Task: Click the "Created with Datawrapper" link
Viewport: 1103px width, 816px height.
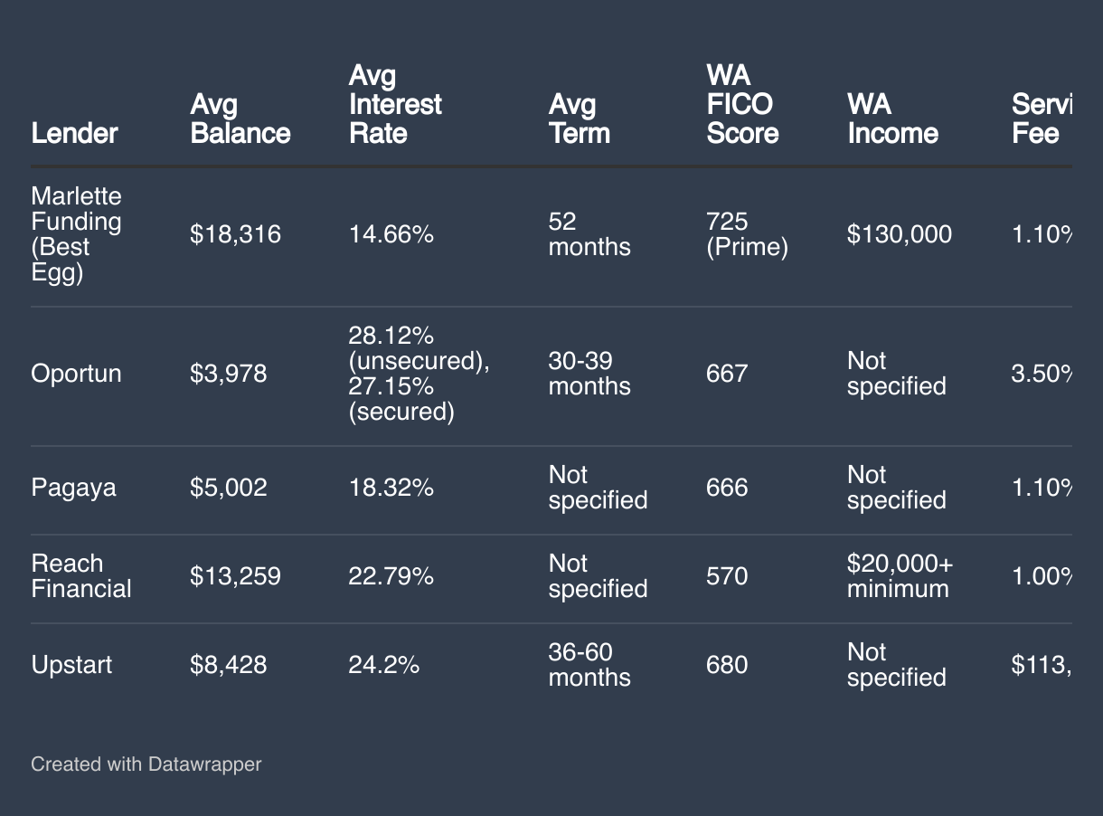Action: (x=146, y=764)
